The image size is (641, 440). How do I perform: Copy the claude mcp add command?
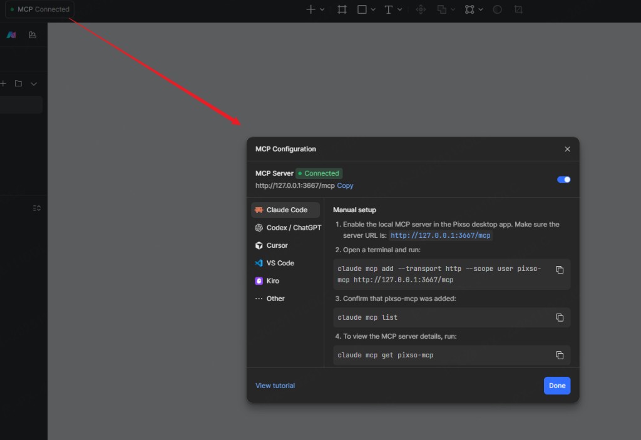coord(560,270)
